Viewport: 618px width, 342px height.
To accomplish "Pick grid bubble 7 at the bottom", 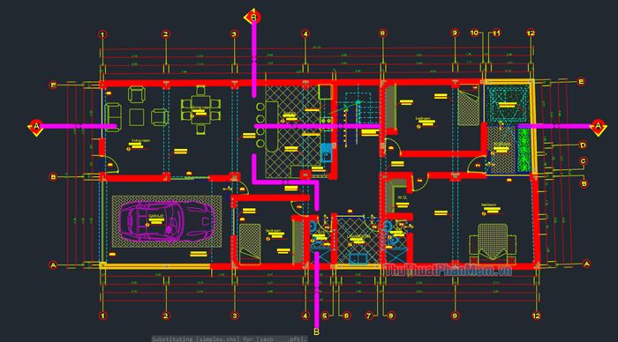I will [x=369, y=316].
